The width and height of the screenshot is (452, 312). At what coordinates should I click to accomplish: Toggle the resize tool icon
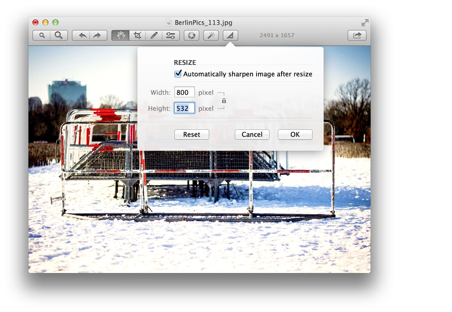pos(230,35)
